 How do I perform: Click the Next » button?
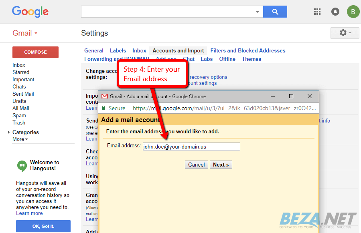pyautogui.click(x=221, y=165)
